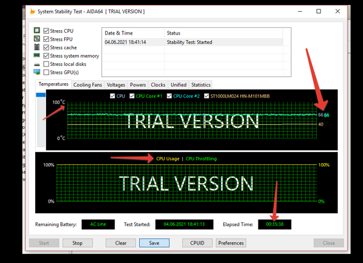Click the Stress FPU icon

pos(37,39)
